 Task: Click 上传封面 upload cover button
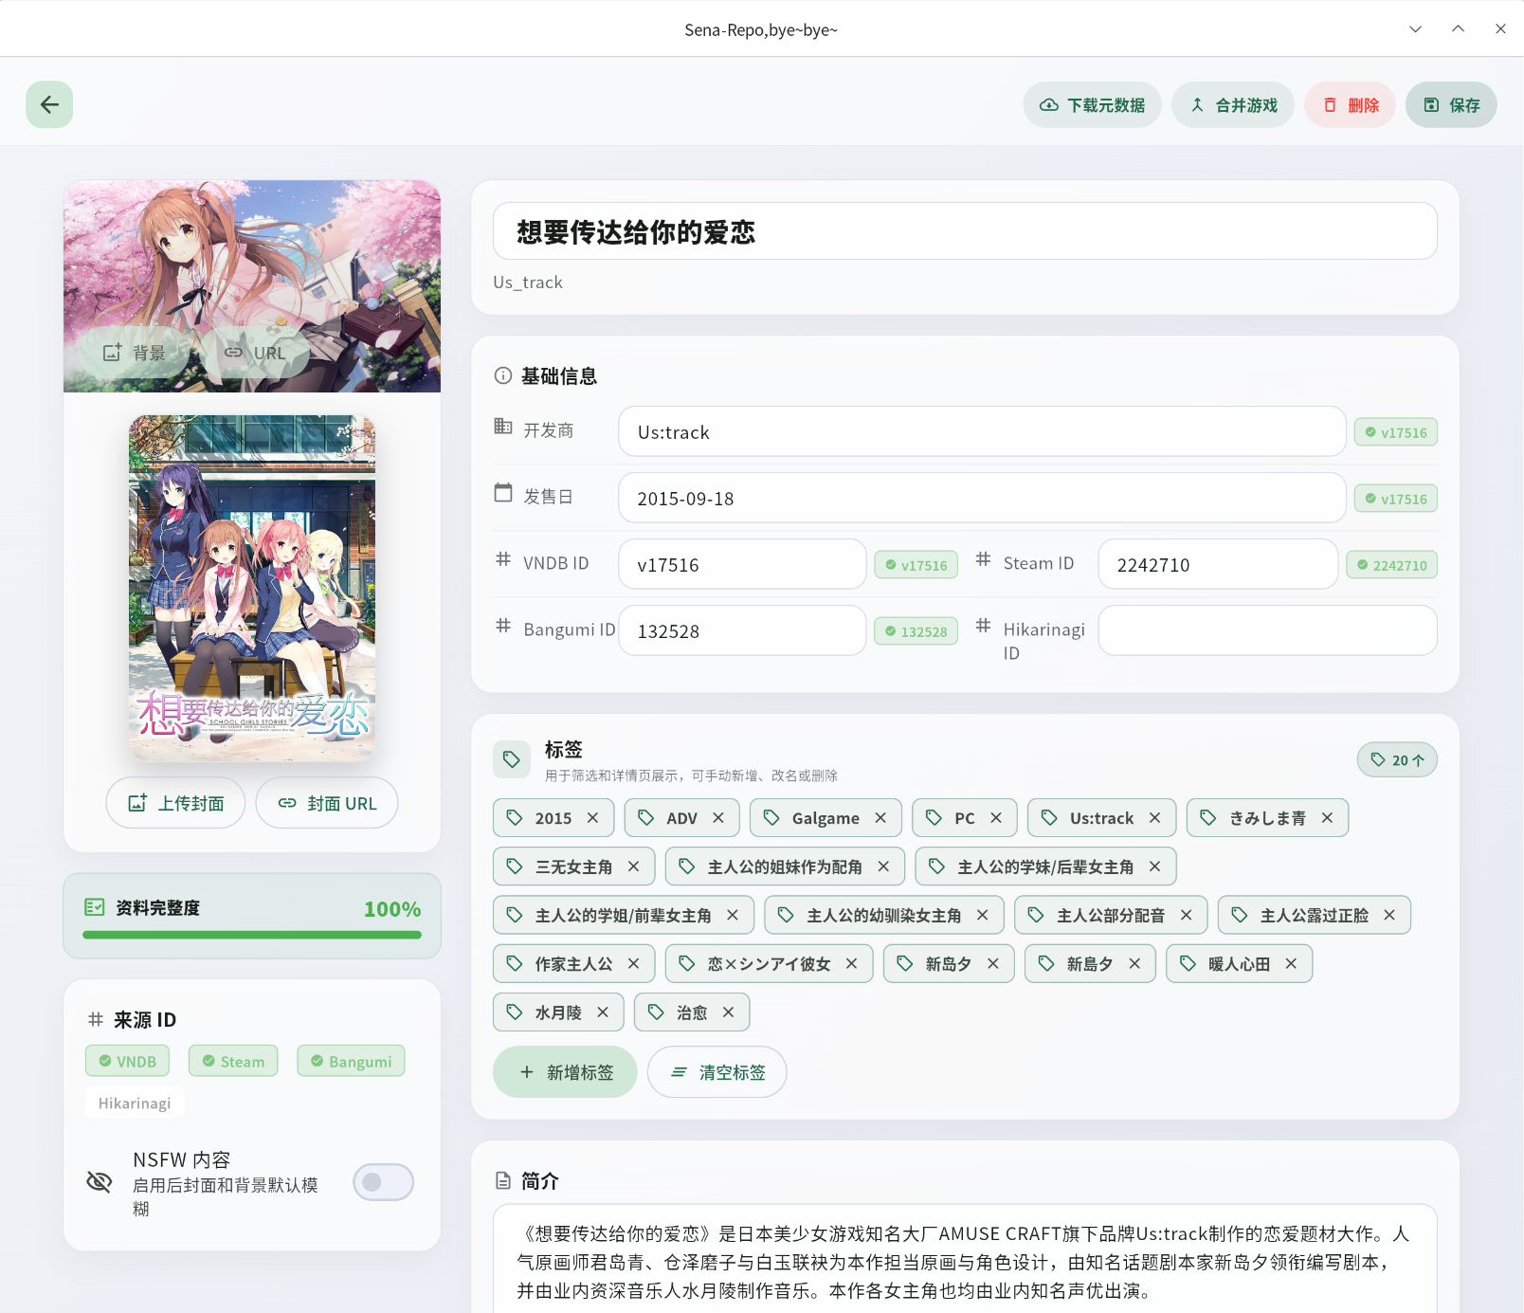click(175, 803)
